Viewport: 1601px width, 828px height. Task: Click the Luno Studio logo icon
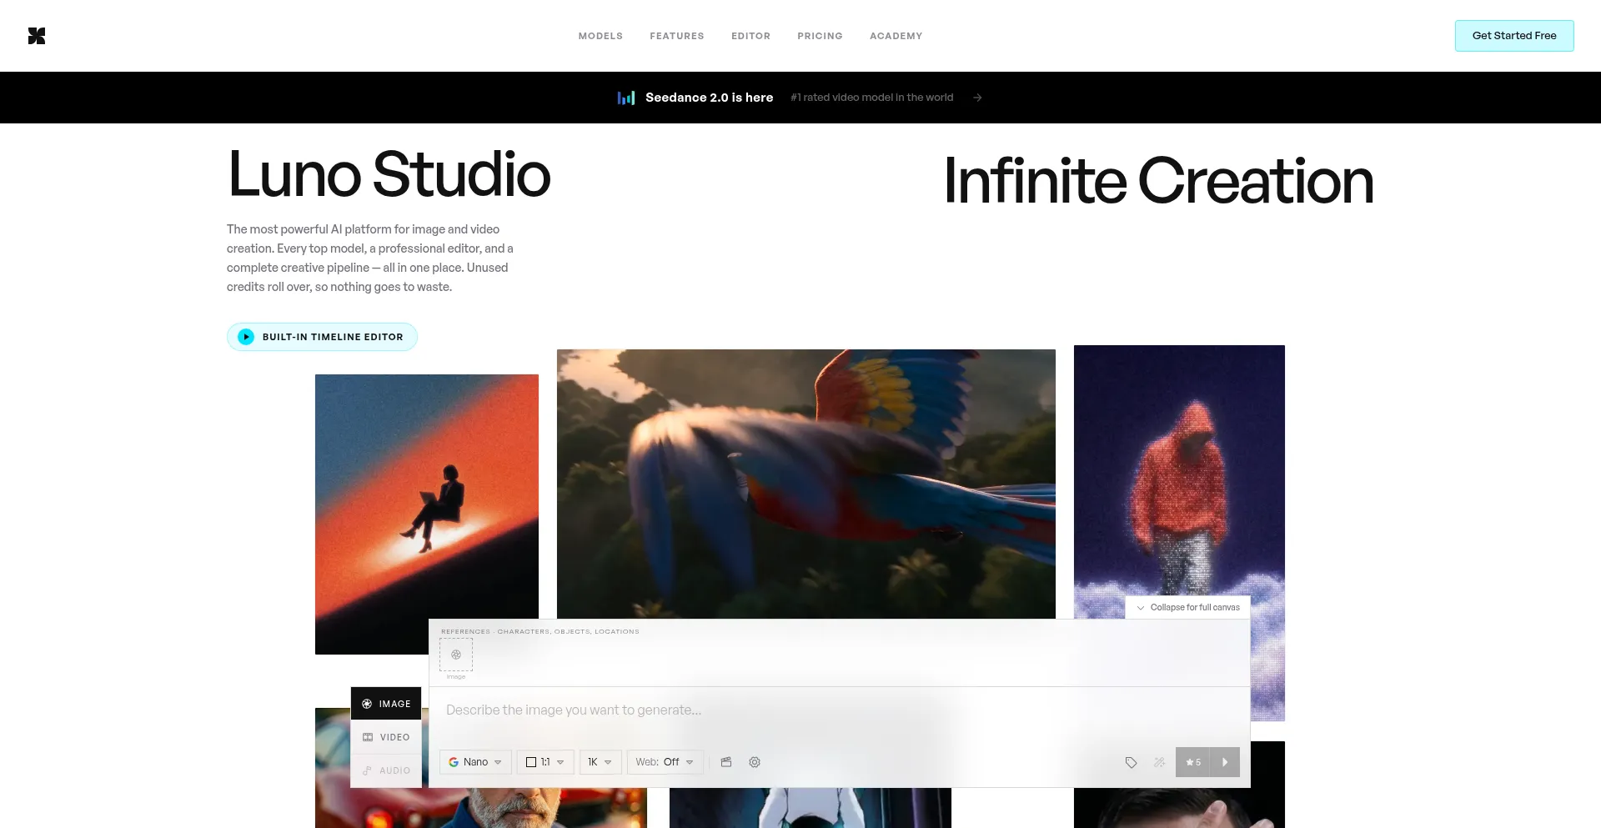point(37,36)
